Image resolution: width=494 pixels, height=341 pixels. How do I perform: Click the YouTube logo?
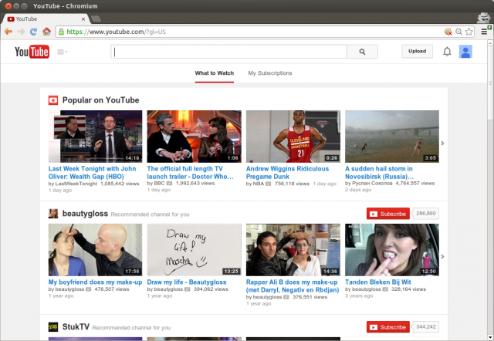(x=32, y=52)
